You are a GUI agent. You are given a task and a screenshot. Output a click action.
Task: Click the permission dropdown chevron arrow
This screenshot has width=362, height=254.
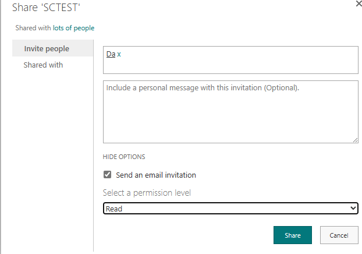click(x=353, y=208)
